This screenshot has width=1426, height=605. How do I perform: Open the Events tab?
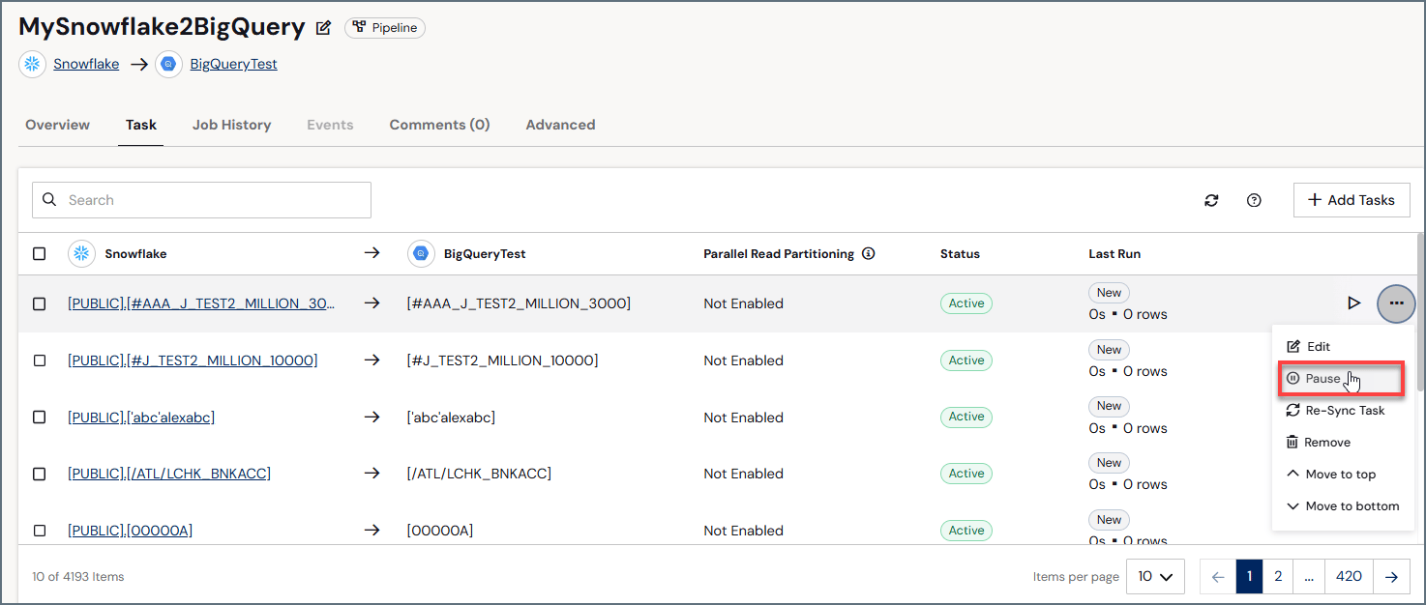[330, 125]
